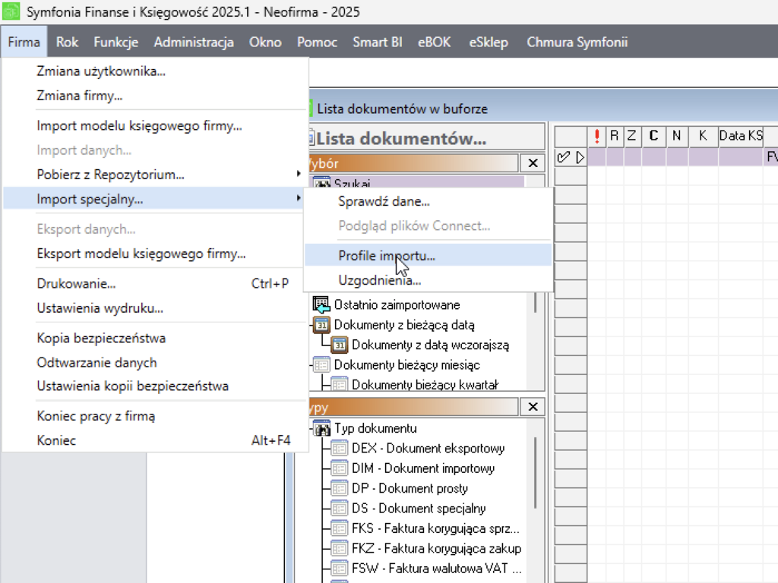Click the exclamation mark column header

pos(597,137)
